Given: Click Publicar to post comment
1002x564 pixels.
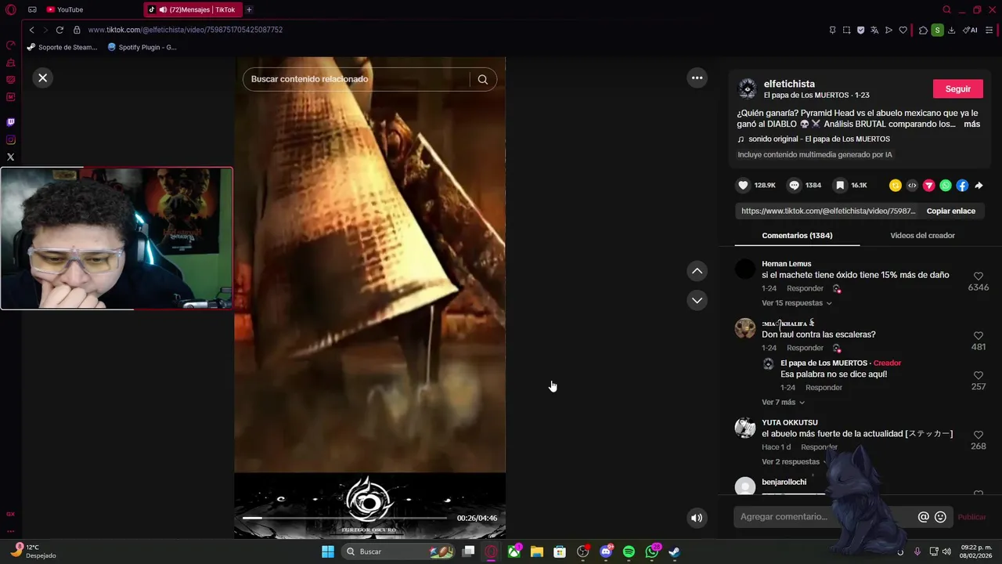Looking at the screenshot, I should tap(971, 517).
